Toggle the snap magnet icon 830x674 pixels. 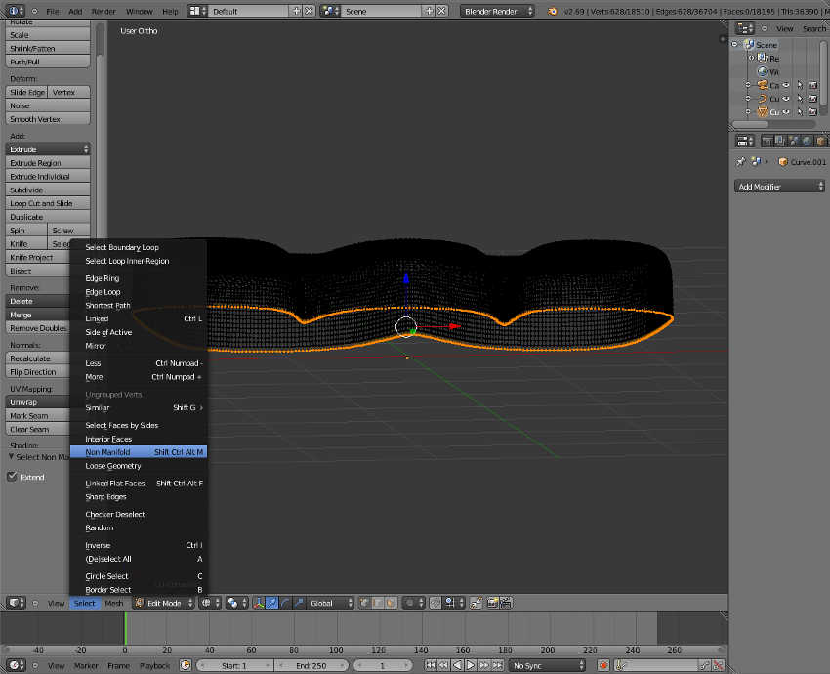436,603
